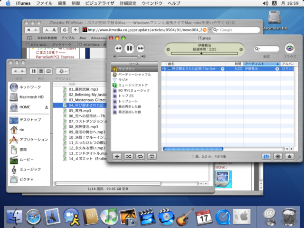Open the 編集 menu

[62, 3]
